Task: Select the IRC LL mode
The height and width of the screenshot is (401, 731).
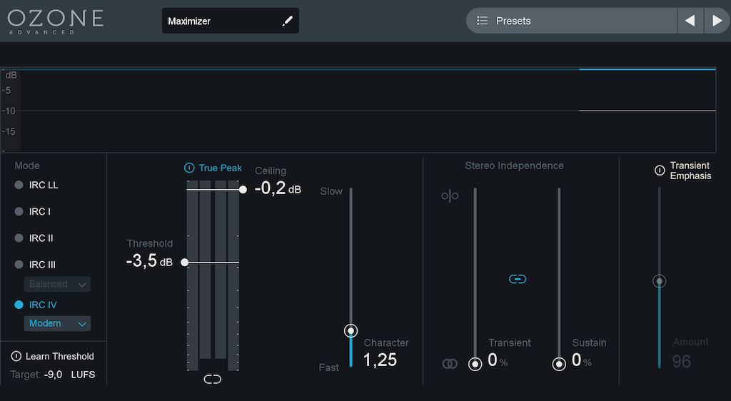Action: pos(19,185)
